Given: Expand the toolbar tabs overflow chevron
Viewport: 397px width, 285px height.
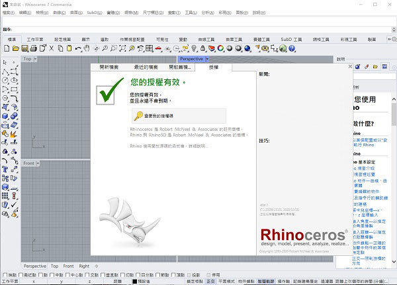Looking at the screenshot, I should coord(388,39).
